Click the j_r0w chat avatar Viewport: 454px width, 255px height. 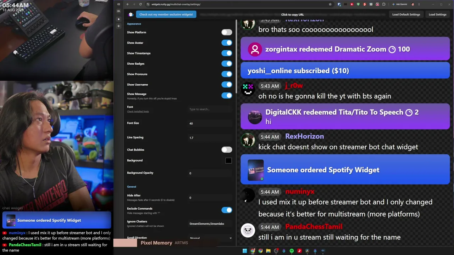(x=248, y=89)
